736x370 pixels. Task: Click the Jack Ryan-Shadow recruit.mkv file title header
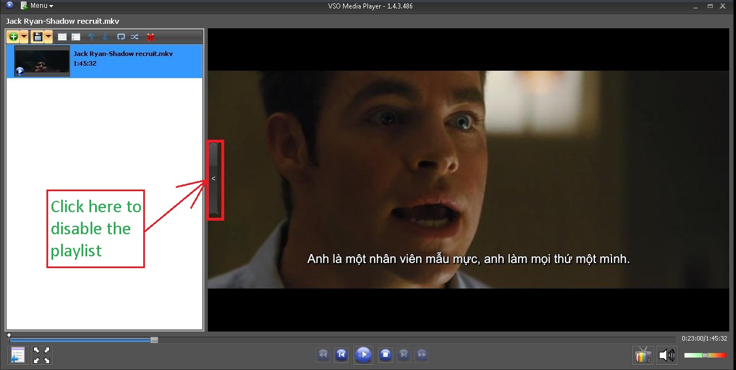(62, 21)
